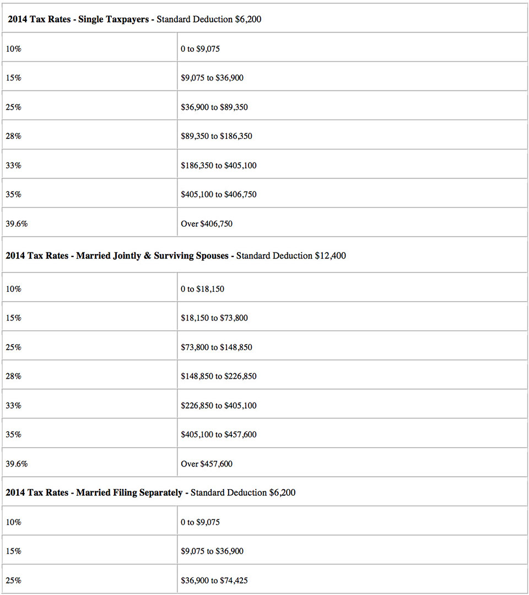Screen dimensions: 529x595
Task: Select the $186,350 to $405,100 bracket cell
Action: point(218,165)
